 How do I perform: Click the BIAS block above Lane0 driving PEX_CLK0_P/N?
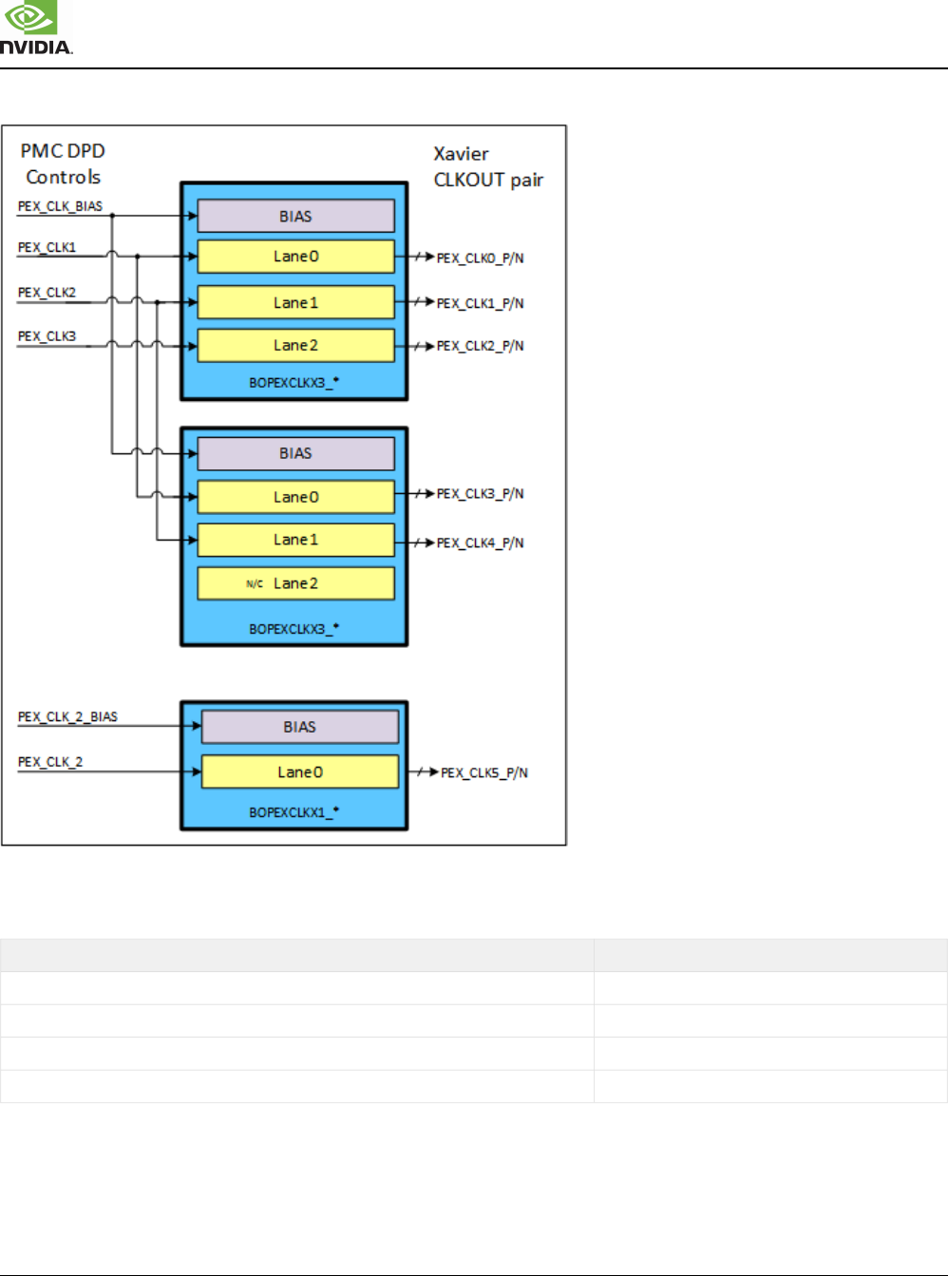(x=295, y=216)
